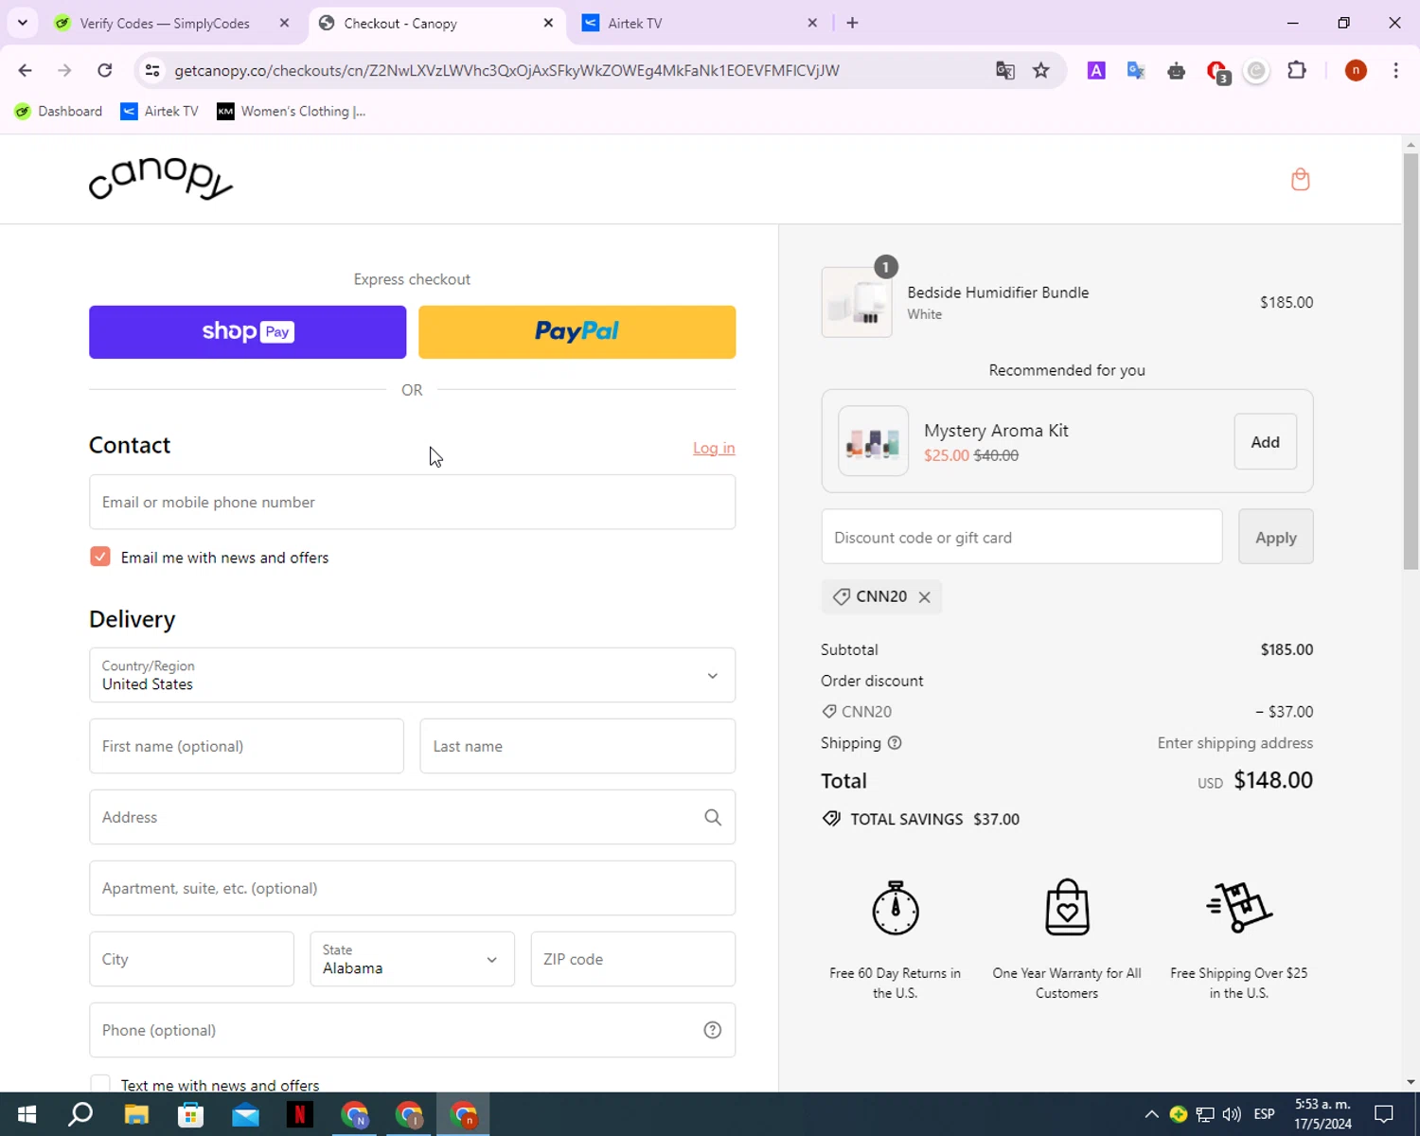This screenshot has width=1420, height=1136.
Task: Click the Mystery Aroma Kit thumbnail
Action: pyautogui.click(x=873, y=441)
